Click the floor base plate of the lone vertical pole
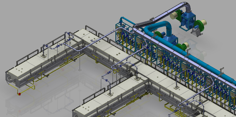The width and height of the screenshot is (236, 117). click(x=80, y=70)
